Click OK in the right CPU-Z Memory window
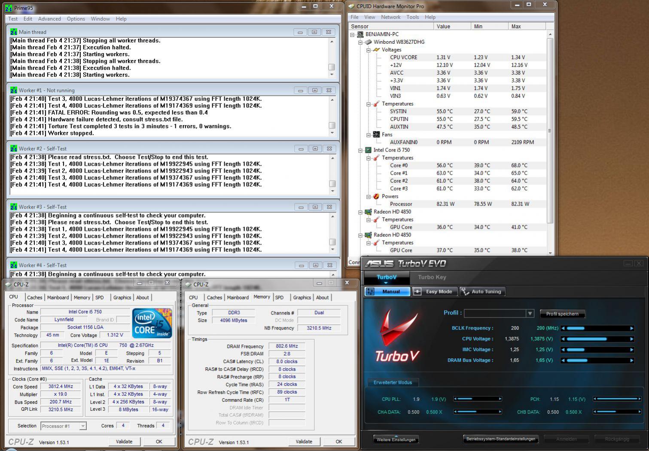Screen dimensions: 649x451 (339, 442)
